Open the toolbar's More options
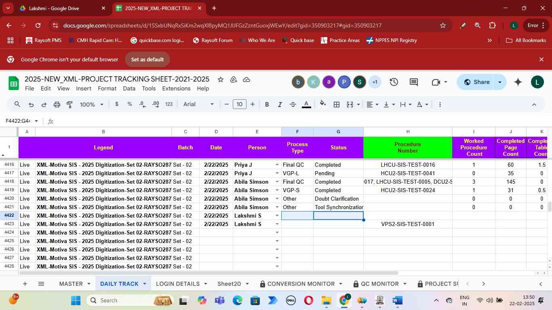The width and height of the screenshot is (552, 310). [440, 105]
